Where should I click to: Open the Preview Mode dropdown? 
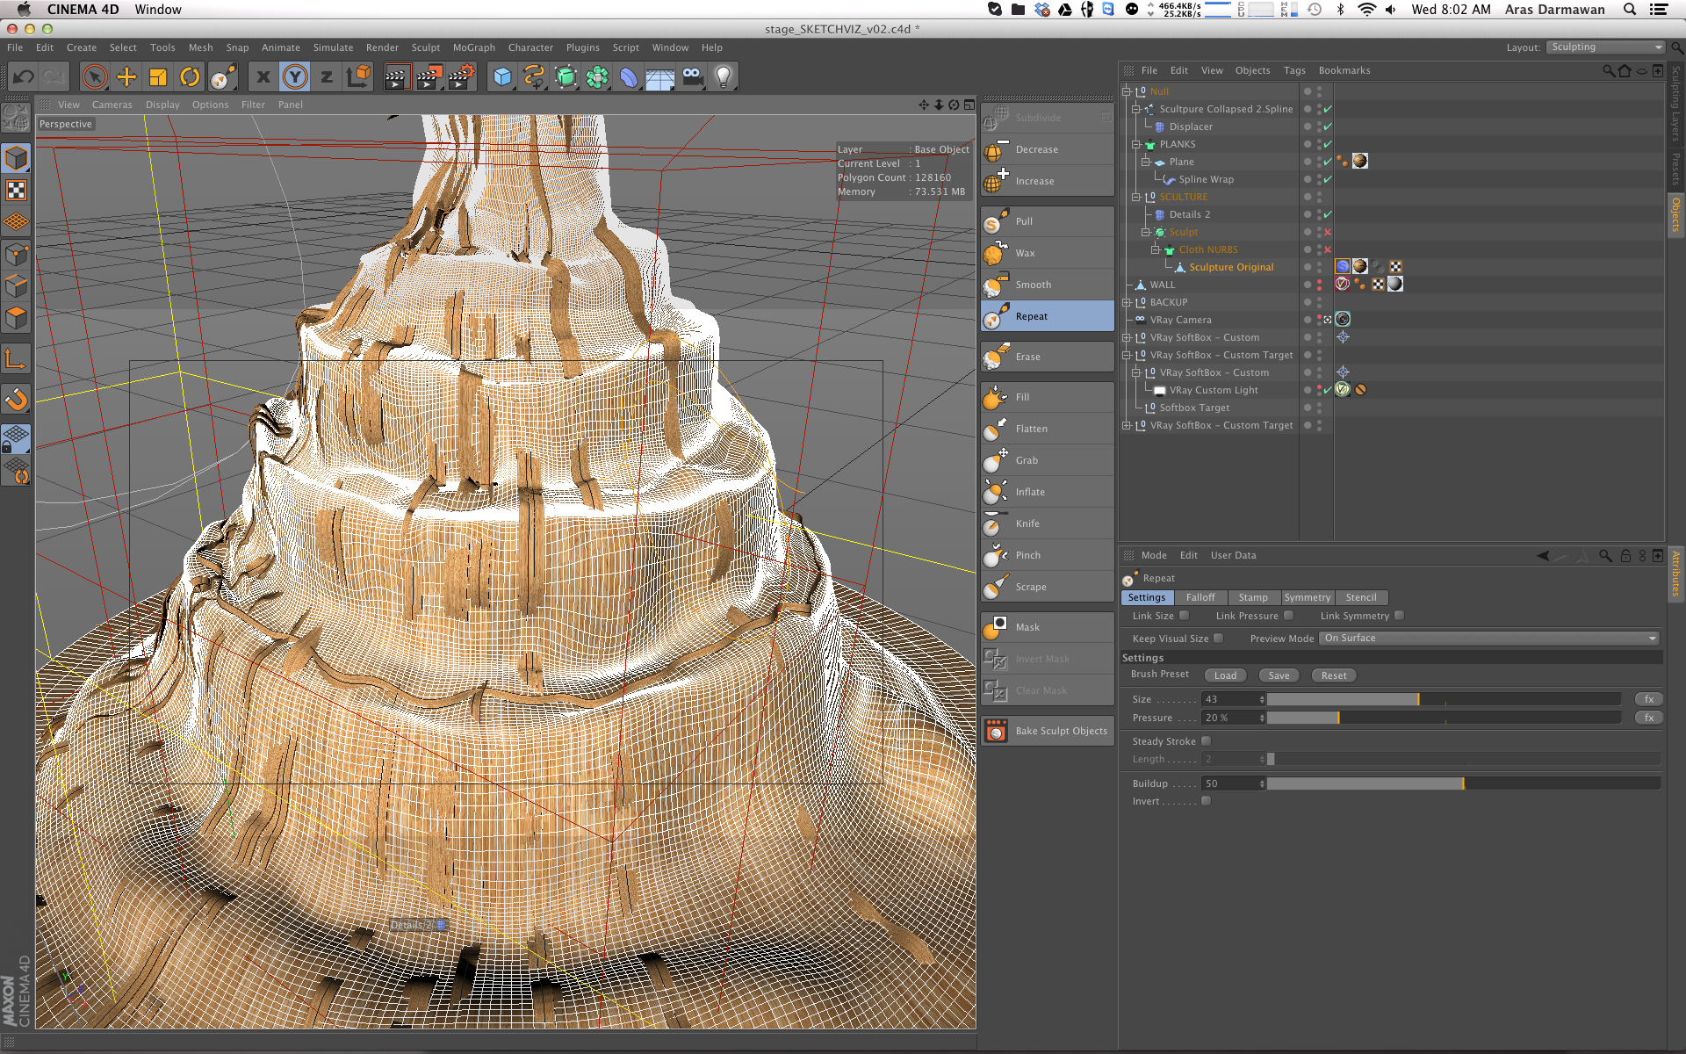(1489, 639)
